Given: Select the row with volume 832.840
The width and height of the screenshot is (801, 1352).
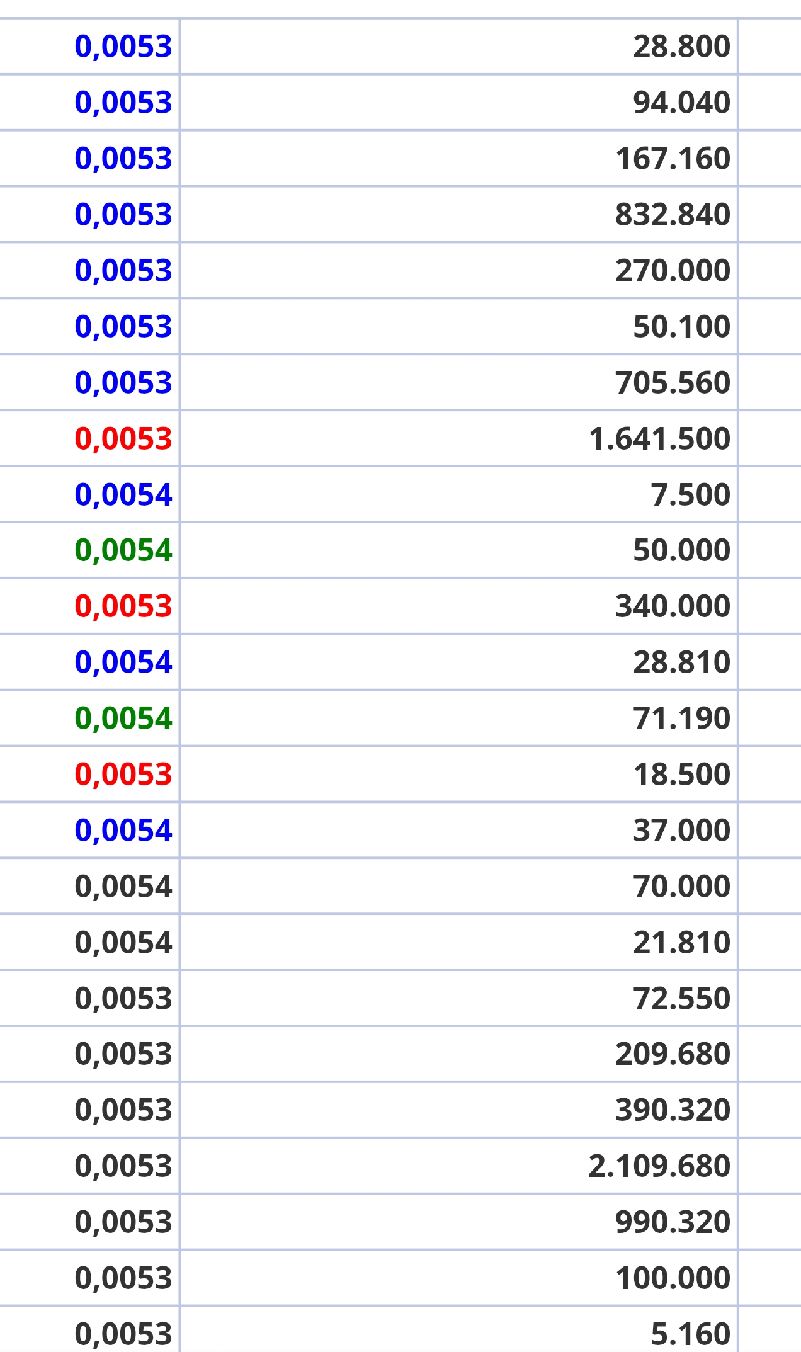Looking at the screenshot, I should 673,215.
